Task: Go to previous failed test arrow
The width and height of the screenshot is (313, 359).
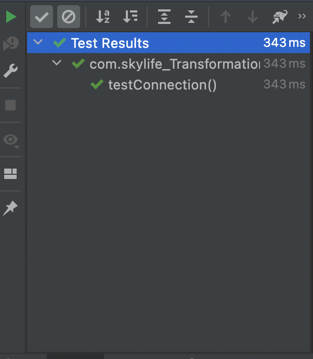Action: (x=226, y=17)
